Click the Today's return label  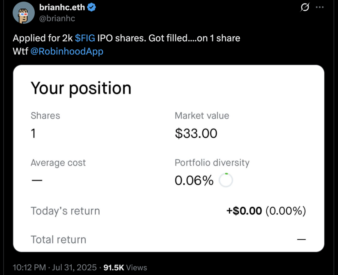click(x=65, y=211)
